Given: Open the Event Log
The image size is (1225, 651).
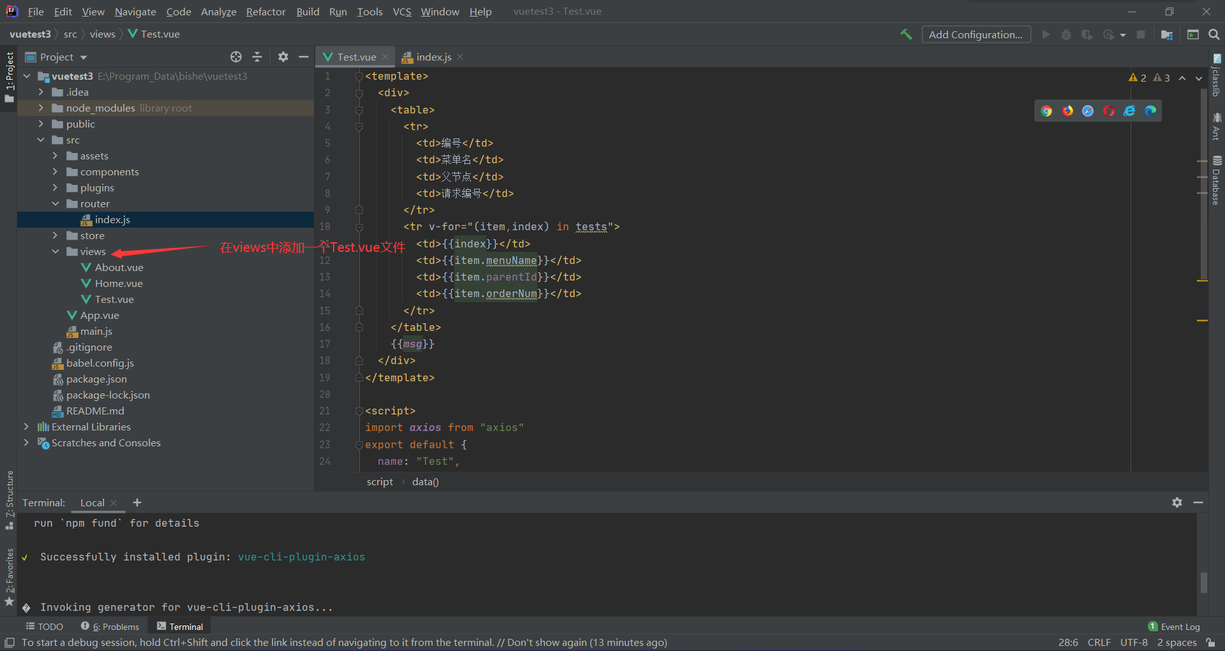Looking at the screenshot, I should pos(1174,626).
